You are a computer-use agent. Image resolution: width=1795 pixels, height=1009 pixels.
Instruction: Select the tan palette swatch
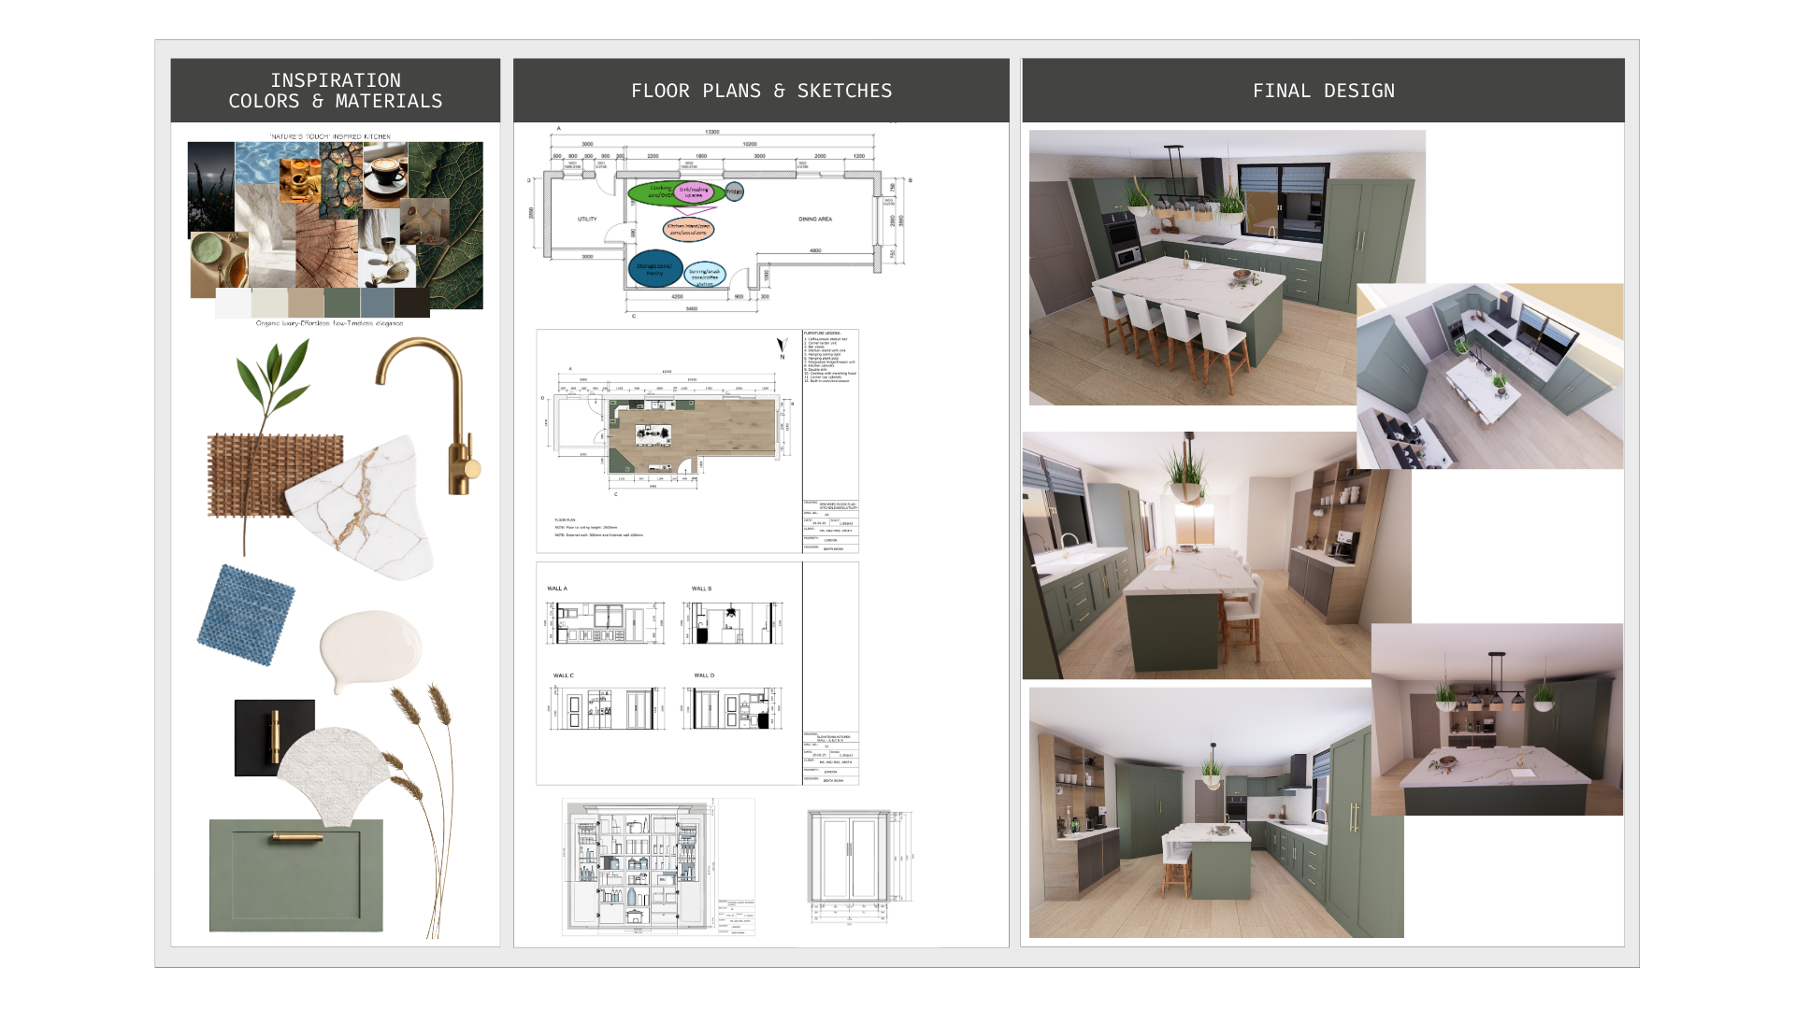click(x=306, y=303)
